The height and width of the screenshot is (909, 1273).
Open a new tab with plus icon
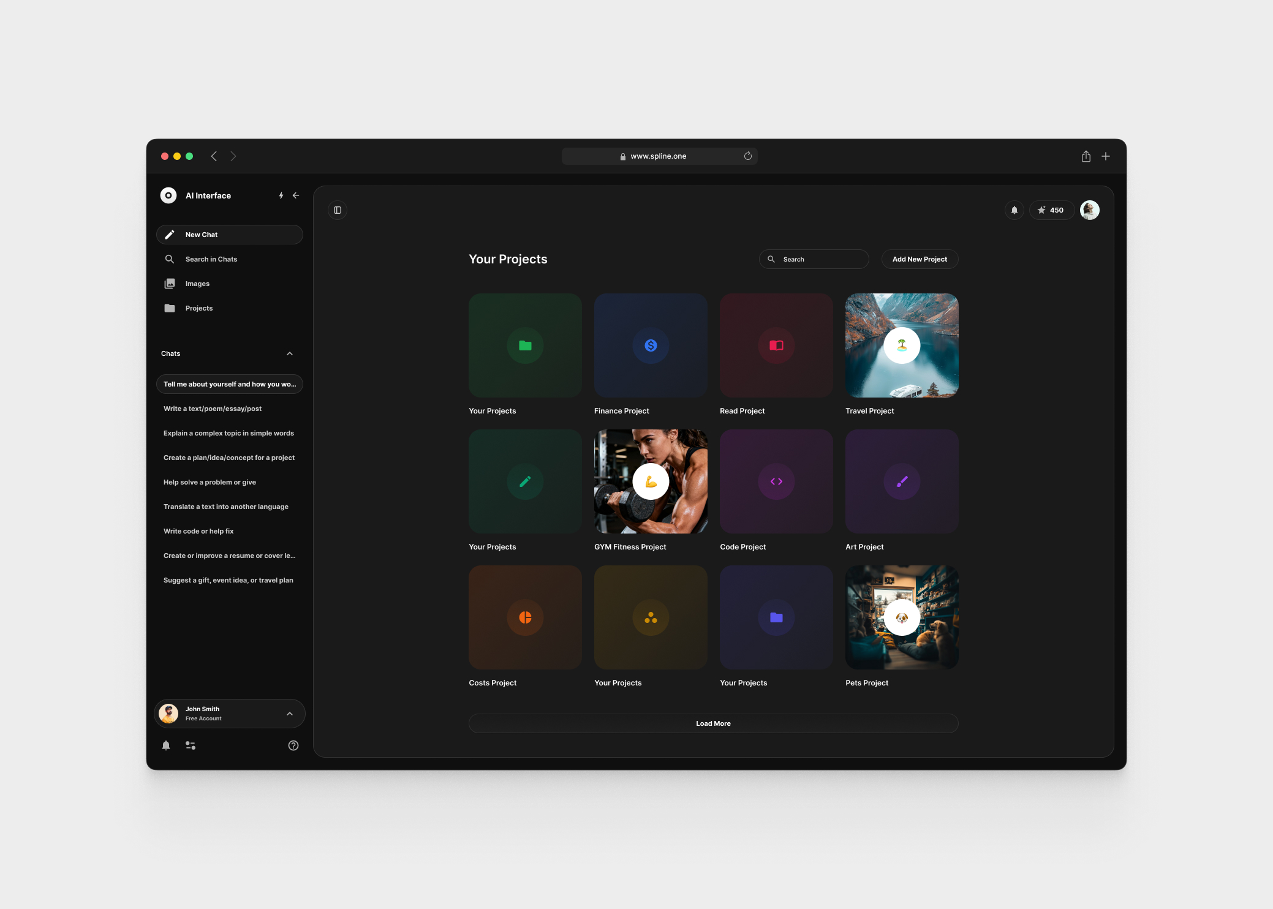[1106, 156]
